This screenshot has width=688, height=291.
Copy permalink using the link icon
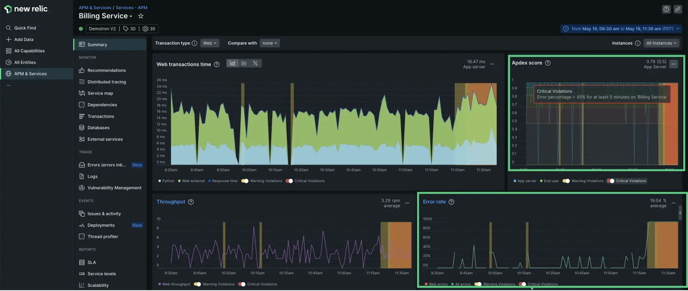pyautogui.click(x=678, y=9)
